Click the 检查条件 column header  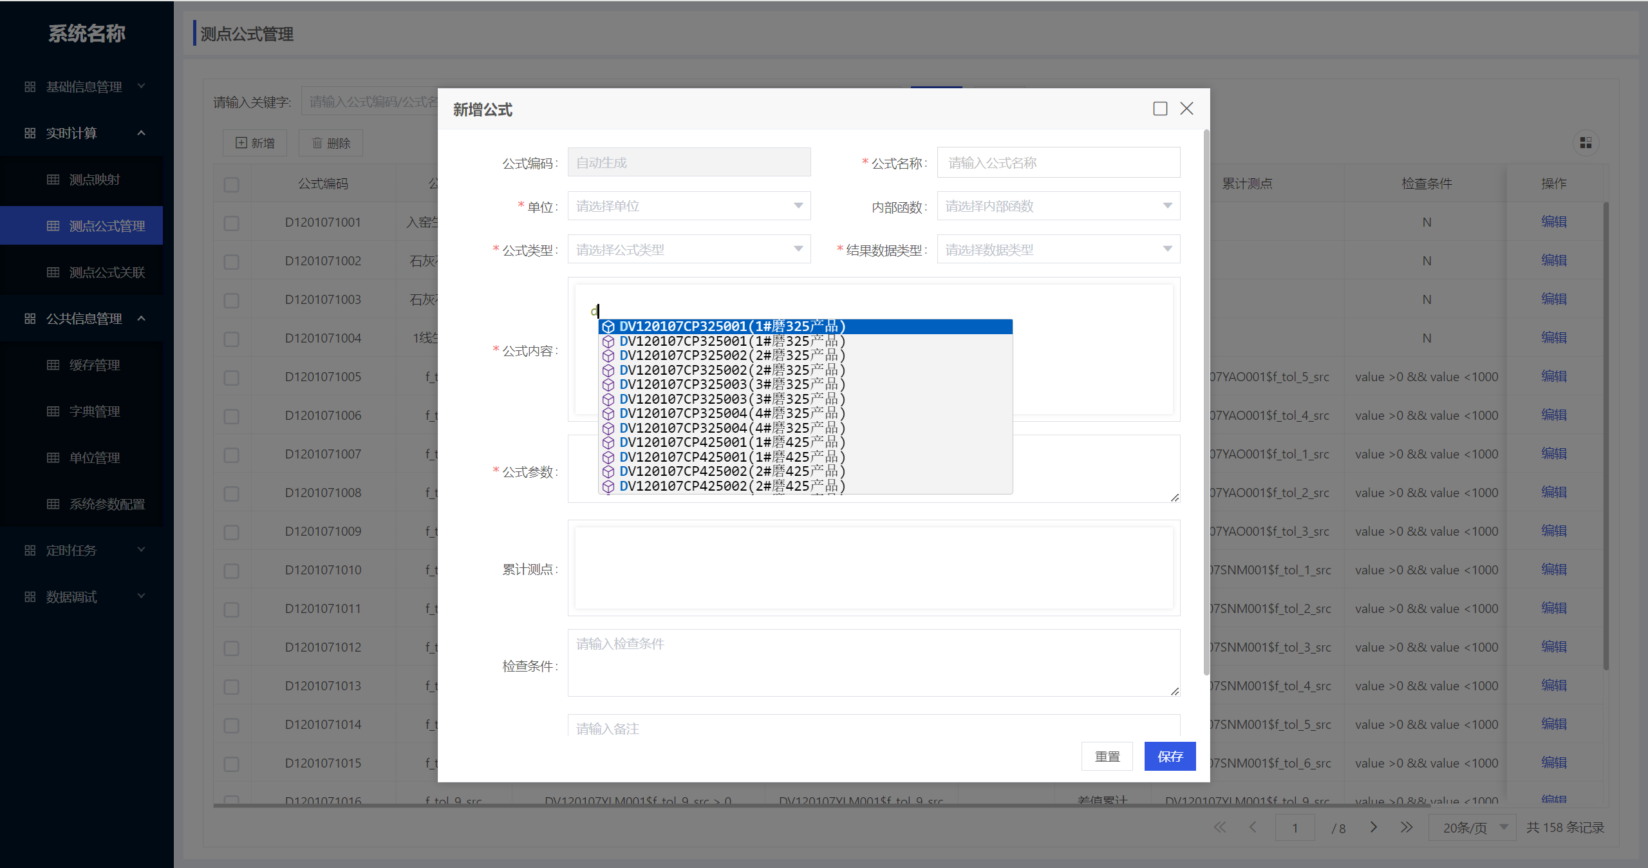(1427, 184)
